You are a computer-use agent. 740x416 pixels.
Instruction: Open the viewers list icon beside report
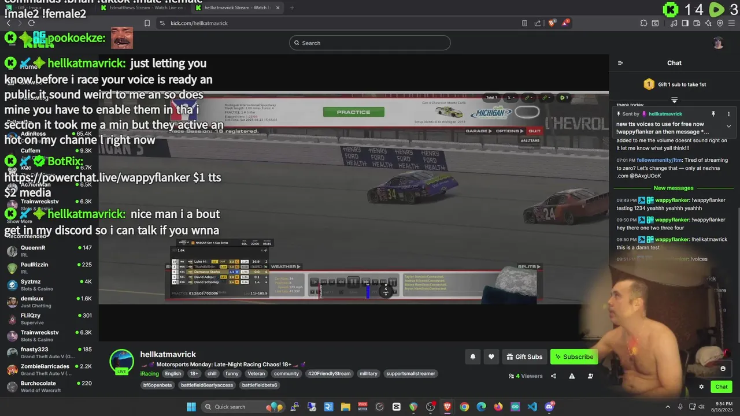point(590,376)
